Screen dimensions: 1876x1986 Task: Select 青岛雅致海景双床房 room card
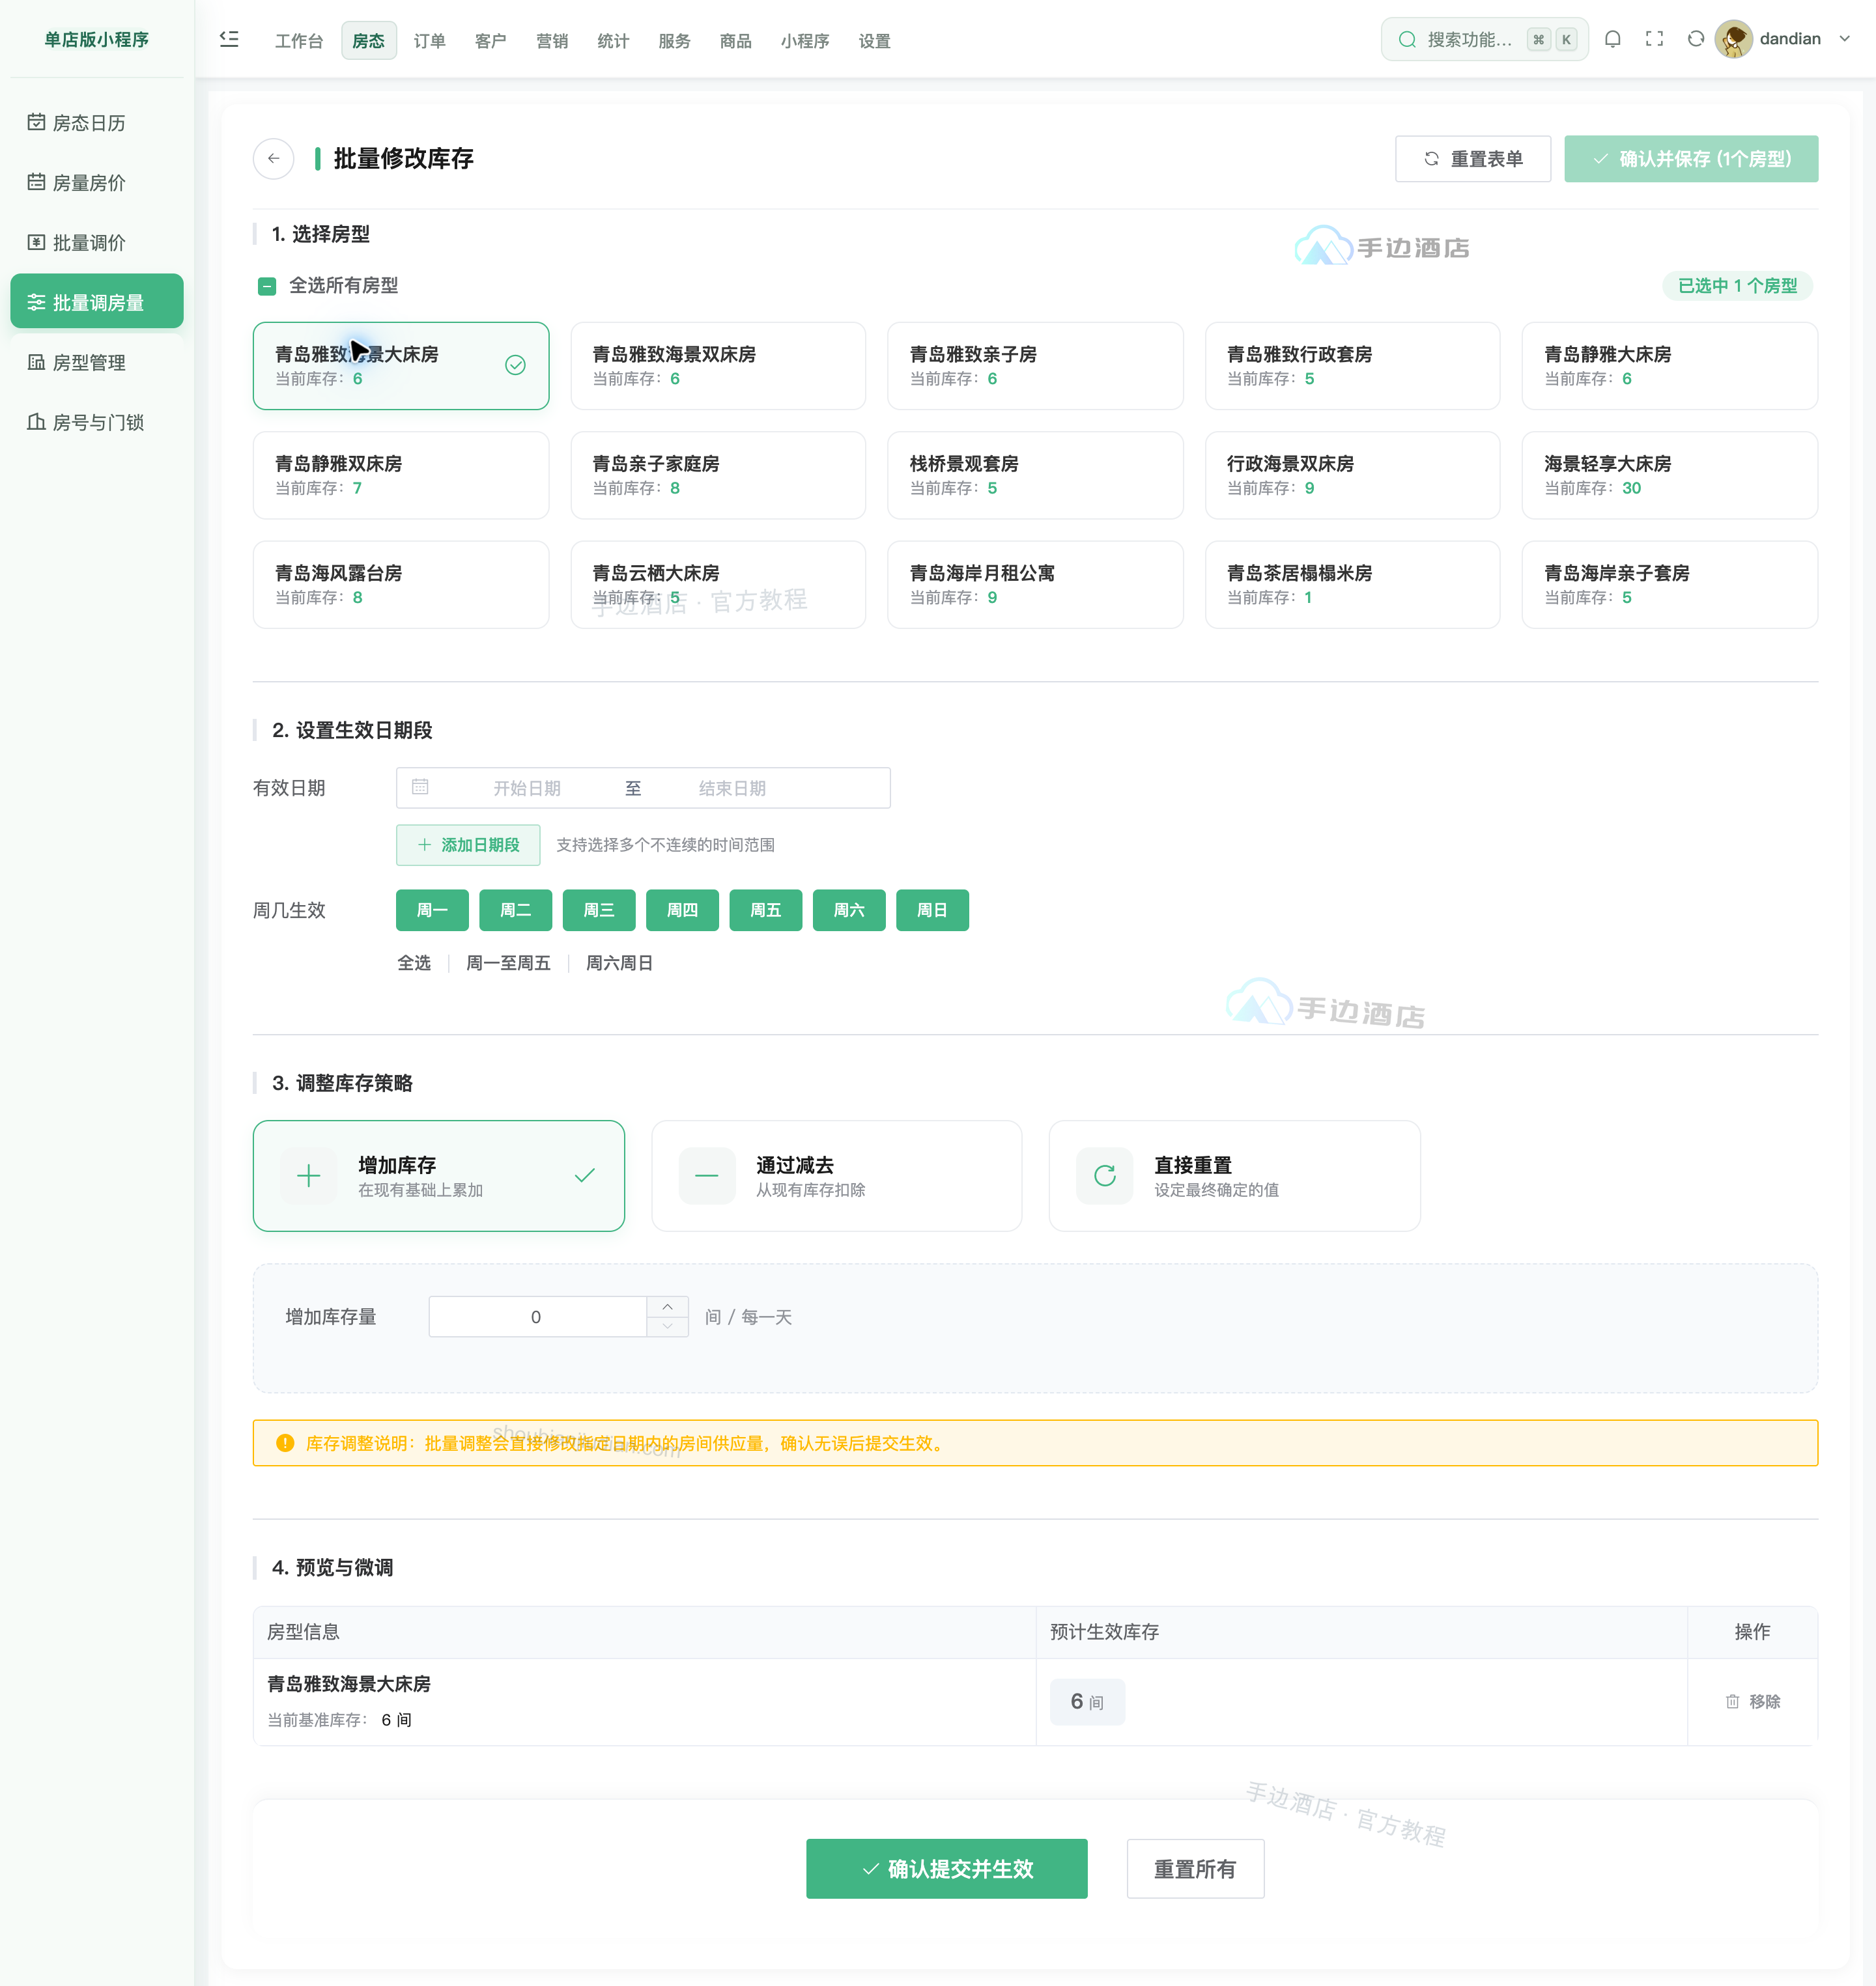point(718,366)
